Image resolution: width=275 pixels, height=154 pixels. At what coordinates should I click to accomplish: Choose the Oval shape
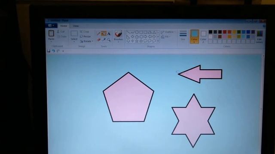(x=137, y=33)
